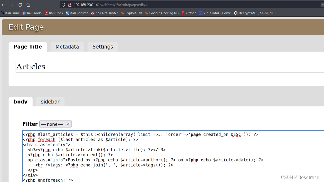Click the Edit Page heading text

pos(26,27)
